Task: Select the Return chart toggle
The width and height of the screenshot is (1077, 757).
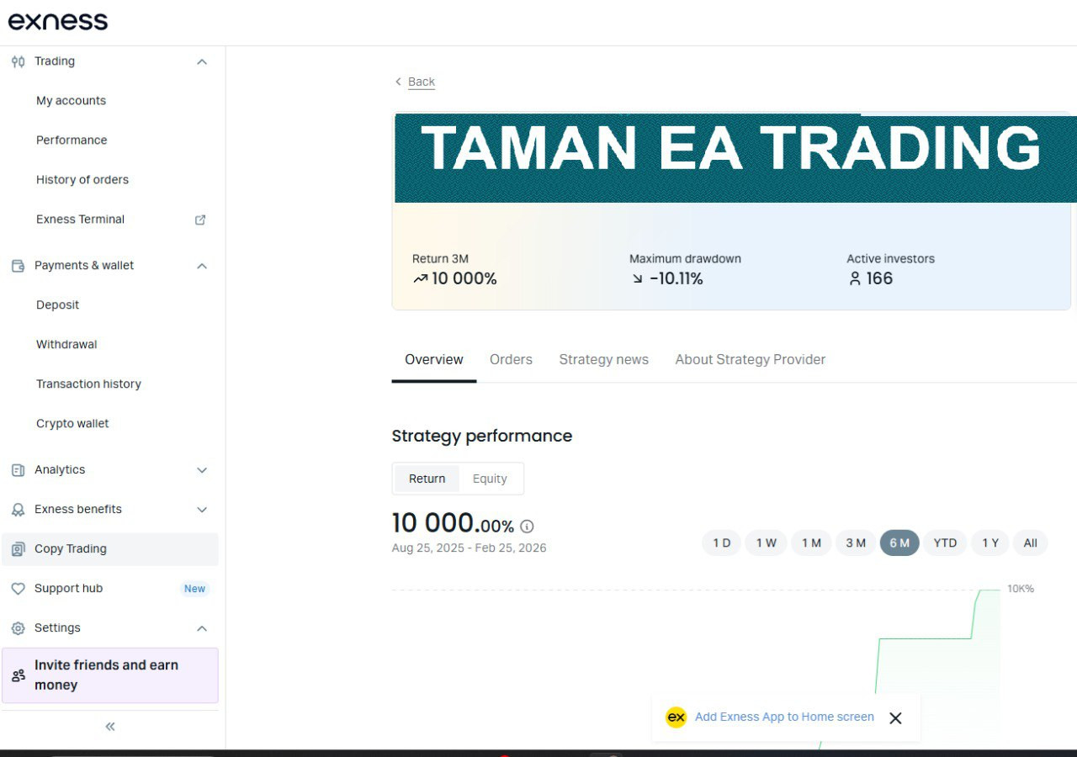Action: click(427, 479)
